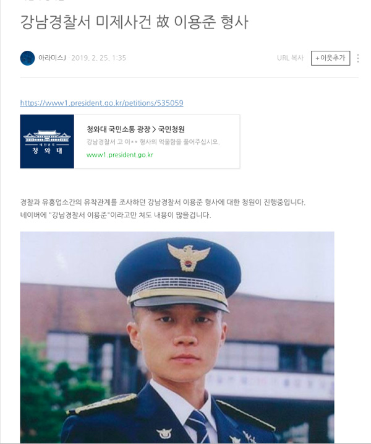Visit author 아라미스J's blog by name
This screenshot has height=444, width=371.
(x=52, y=58)
